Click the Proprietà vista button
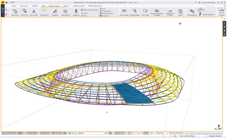This screenshot has width=227, height=138. point(105,11)
